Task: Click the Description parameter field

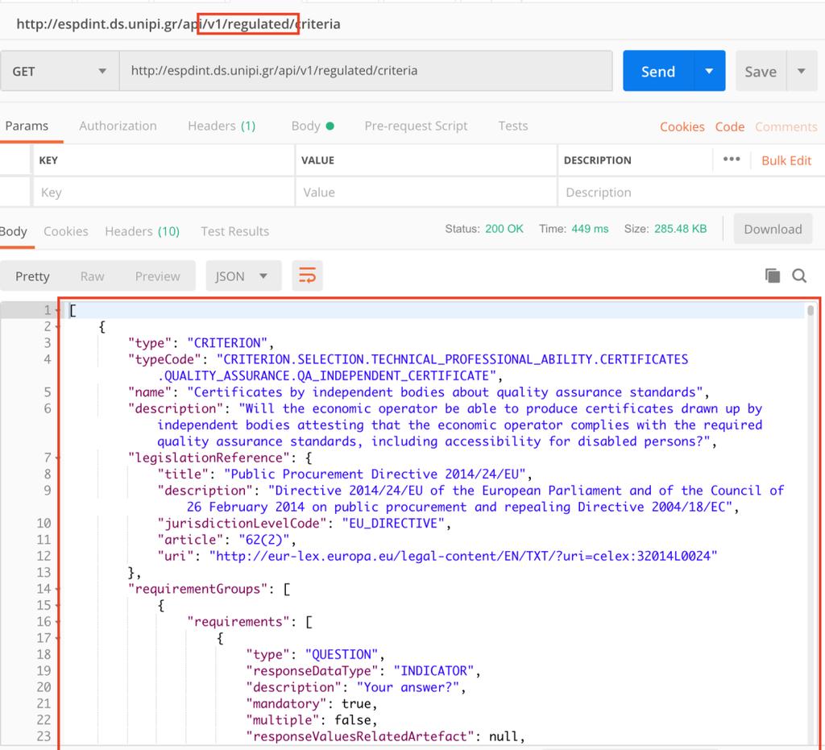Action: 690,192
